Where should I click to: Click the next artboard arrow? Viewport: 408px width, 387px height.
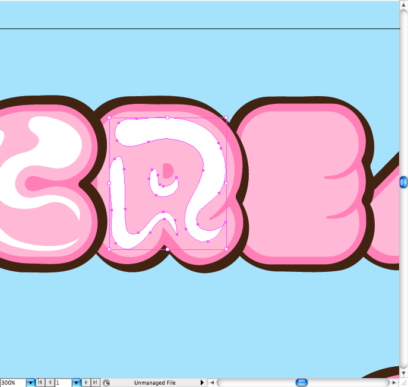click(86, 383)
